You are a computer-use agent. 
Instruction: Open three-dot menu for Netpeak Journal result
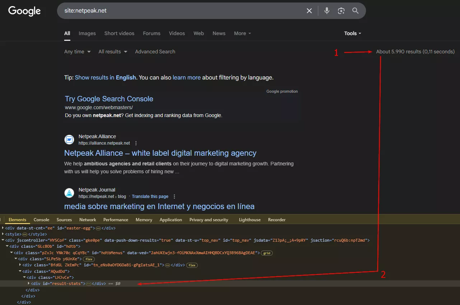(x=174, y=197)
